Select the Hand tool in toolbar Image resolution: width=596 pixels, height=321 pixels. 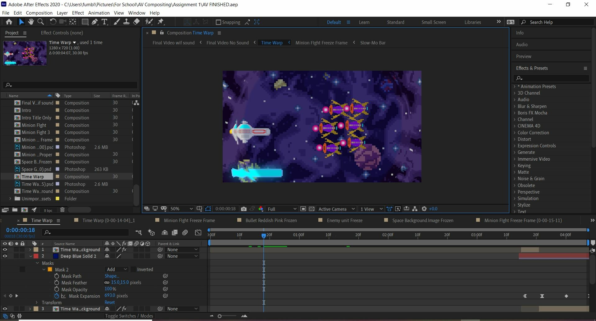pyautogui.click(x=31, y=22)
